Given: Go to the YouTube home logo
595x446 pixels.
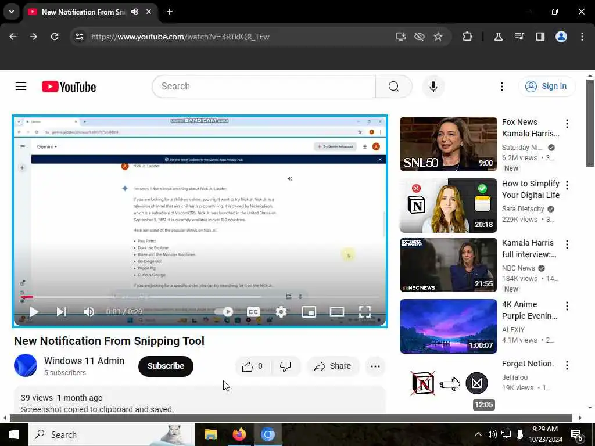Looking at the screenshot, I should pyautogui.click(x=69, y=87).
